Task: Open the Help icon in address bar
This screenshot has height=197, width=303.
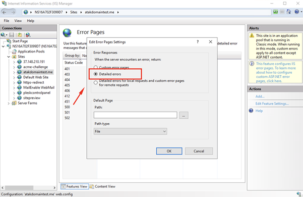Action: pyautogui.click(x=296, y=12)
